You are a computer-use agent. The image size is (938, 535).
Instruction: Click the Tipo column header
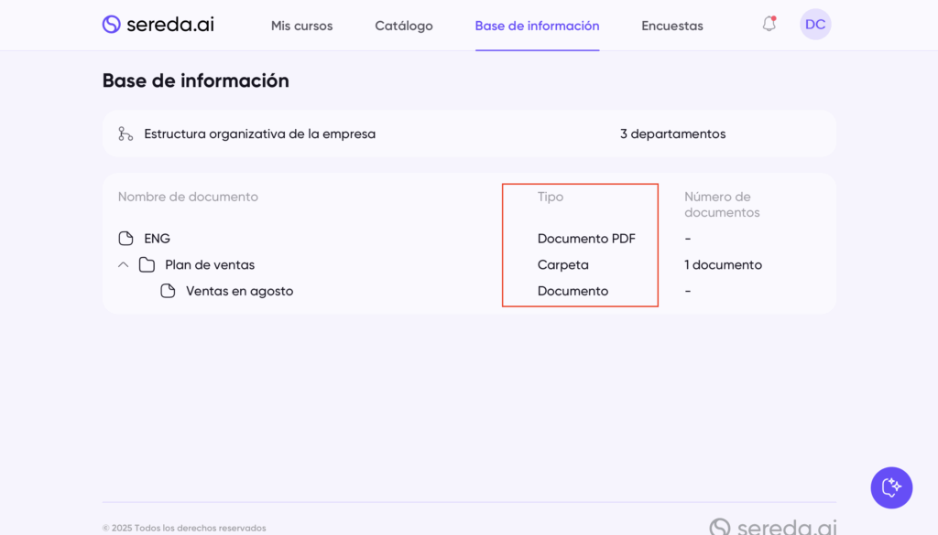click(x=551, y=197)
